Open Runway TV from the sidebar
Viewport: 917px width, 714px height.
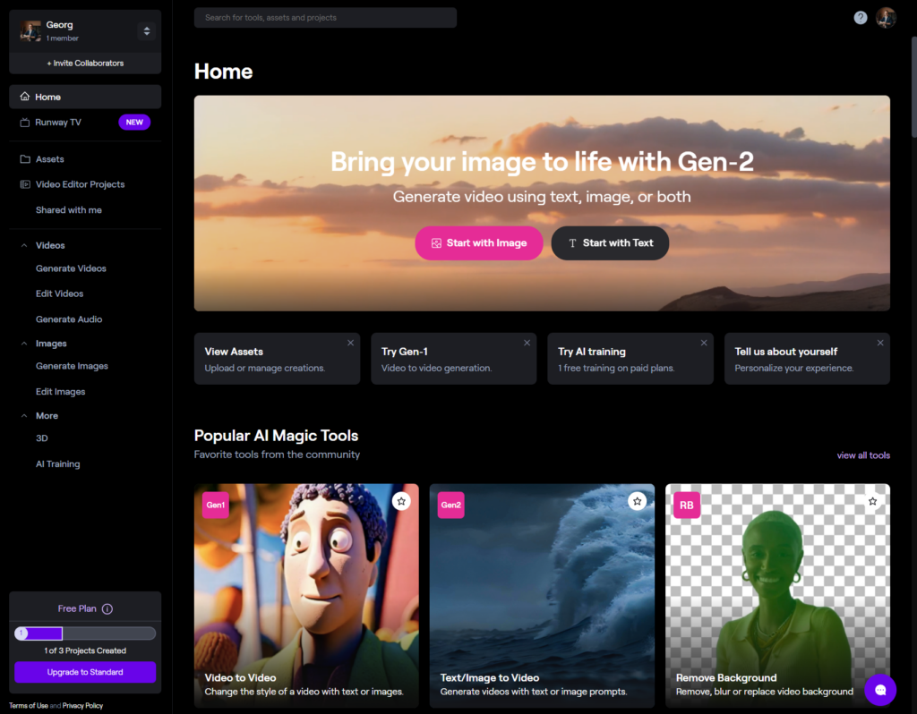click(x=58, y=123)
